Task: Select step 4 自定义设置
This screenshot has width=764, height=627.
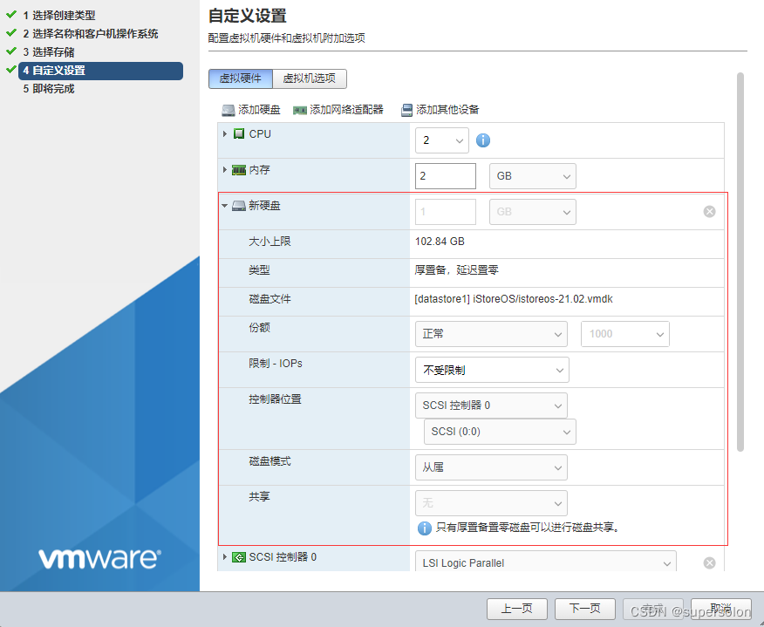Action: (x=101, y=71)
